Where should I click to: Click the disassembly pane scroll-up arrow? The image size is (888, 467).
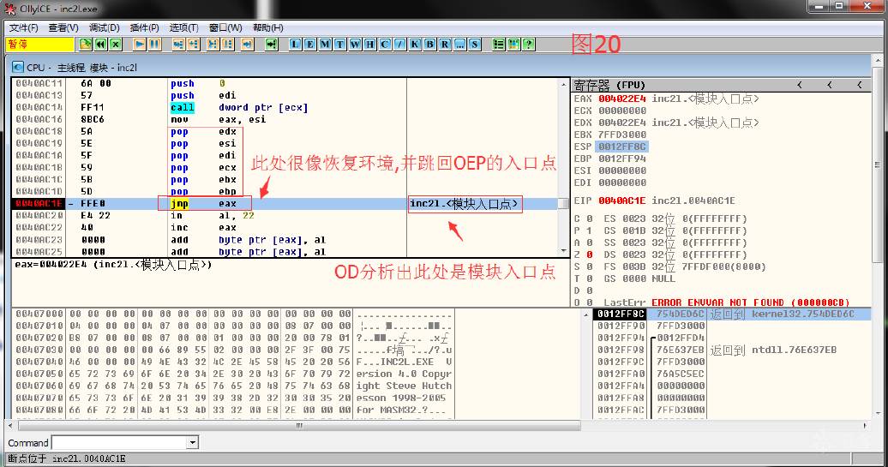563,84
